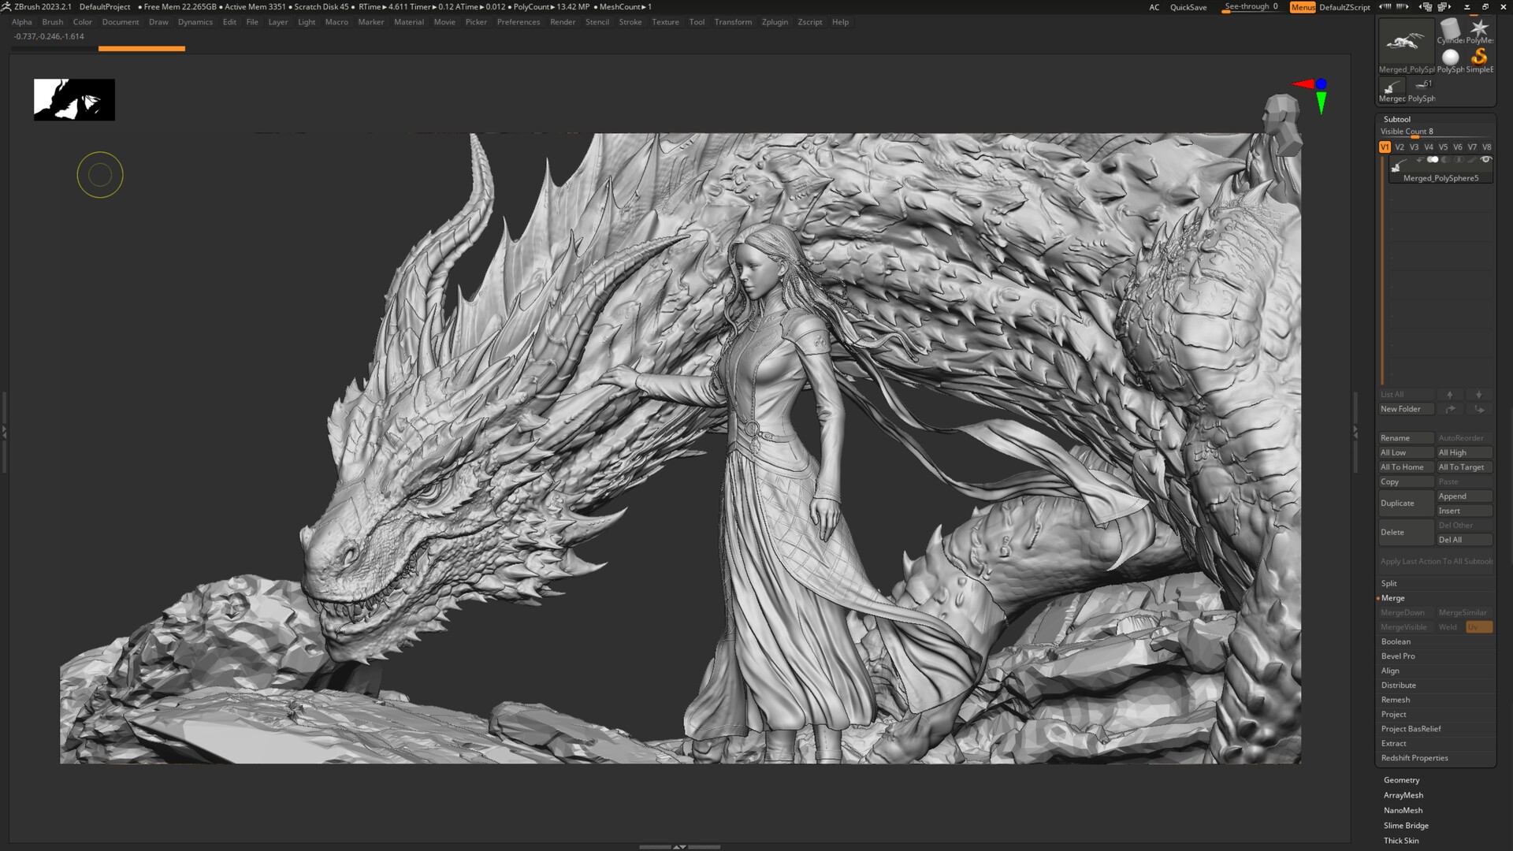Open the Redshift Properties section
This screenshot has height=851, width=1513.
click(x=1414, y=757)
